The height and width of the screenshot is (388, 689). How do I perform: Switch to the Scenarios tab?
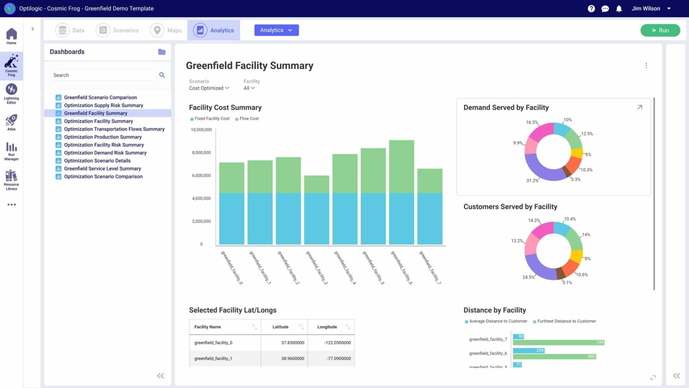click(117, 30)
